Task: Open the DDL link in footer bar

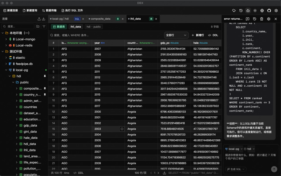Action: coord(79,173)
